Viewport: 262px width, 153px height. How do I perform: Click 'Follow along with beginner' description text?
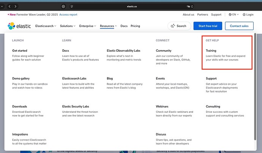pos(28,56)
